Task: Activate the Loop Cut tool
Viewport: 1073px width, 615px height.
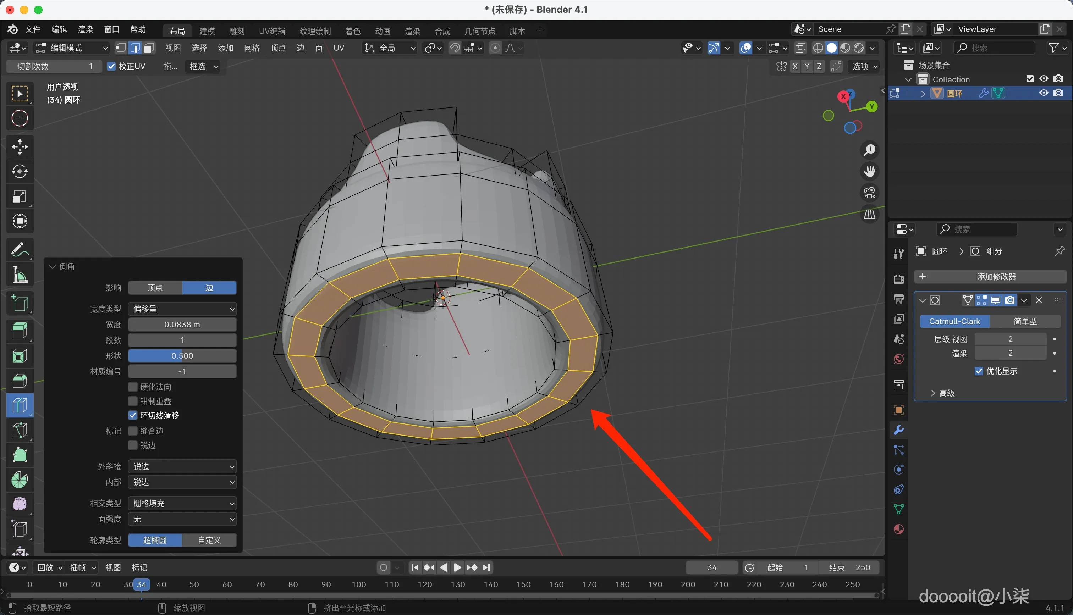Action: click(x=20, y=405)
